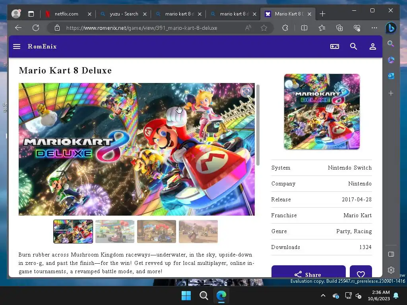Open Edge settings and more menu
This screenshot has width=407, height=305.
coord(374,28)
